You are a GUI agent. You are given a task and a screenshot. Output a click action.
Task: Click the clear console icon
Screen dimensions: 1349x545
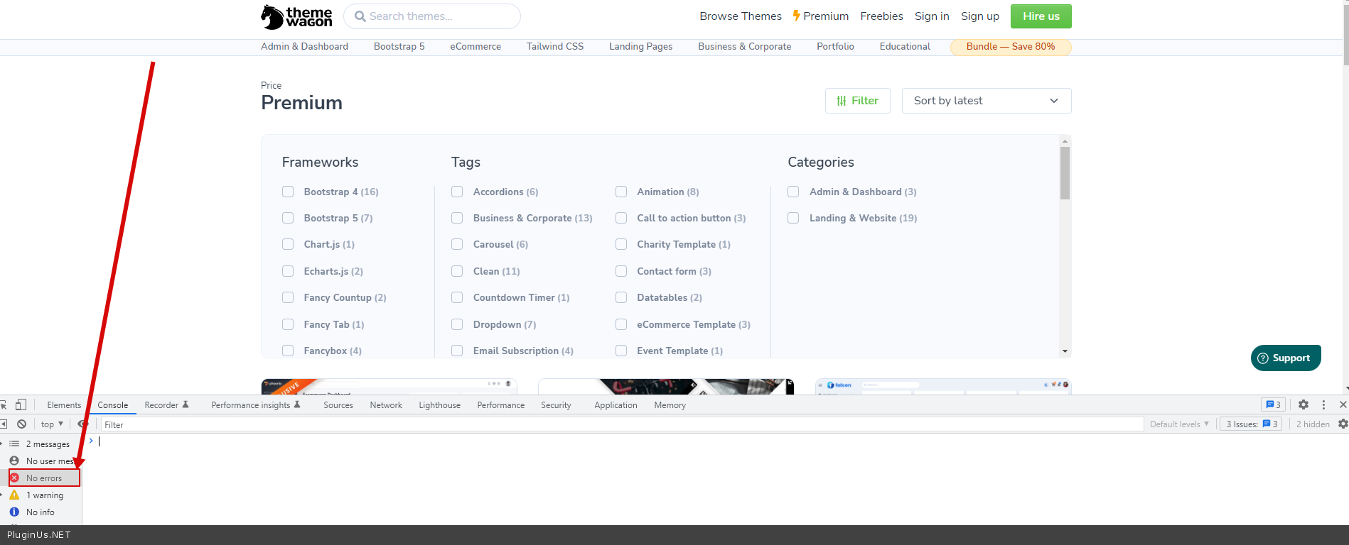coord(22,424)
